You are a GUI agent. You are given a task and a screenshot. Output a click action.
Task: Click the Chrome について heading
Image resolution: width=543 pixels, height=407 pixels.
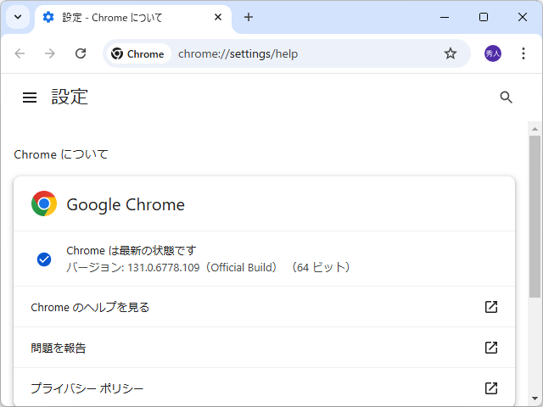pyautogui.click(x=61, y=154)
